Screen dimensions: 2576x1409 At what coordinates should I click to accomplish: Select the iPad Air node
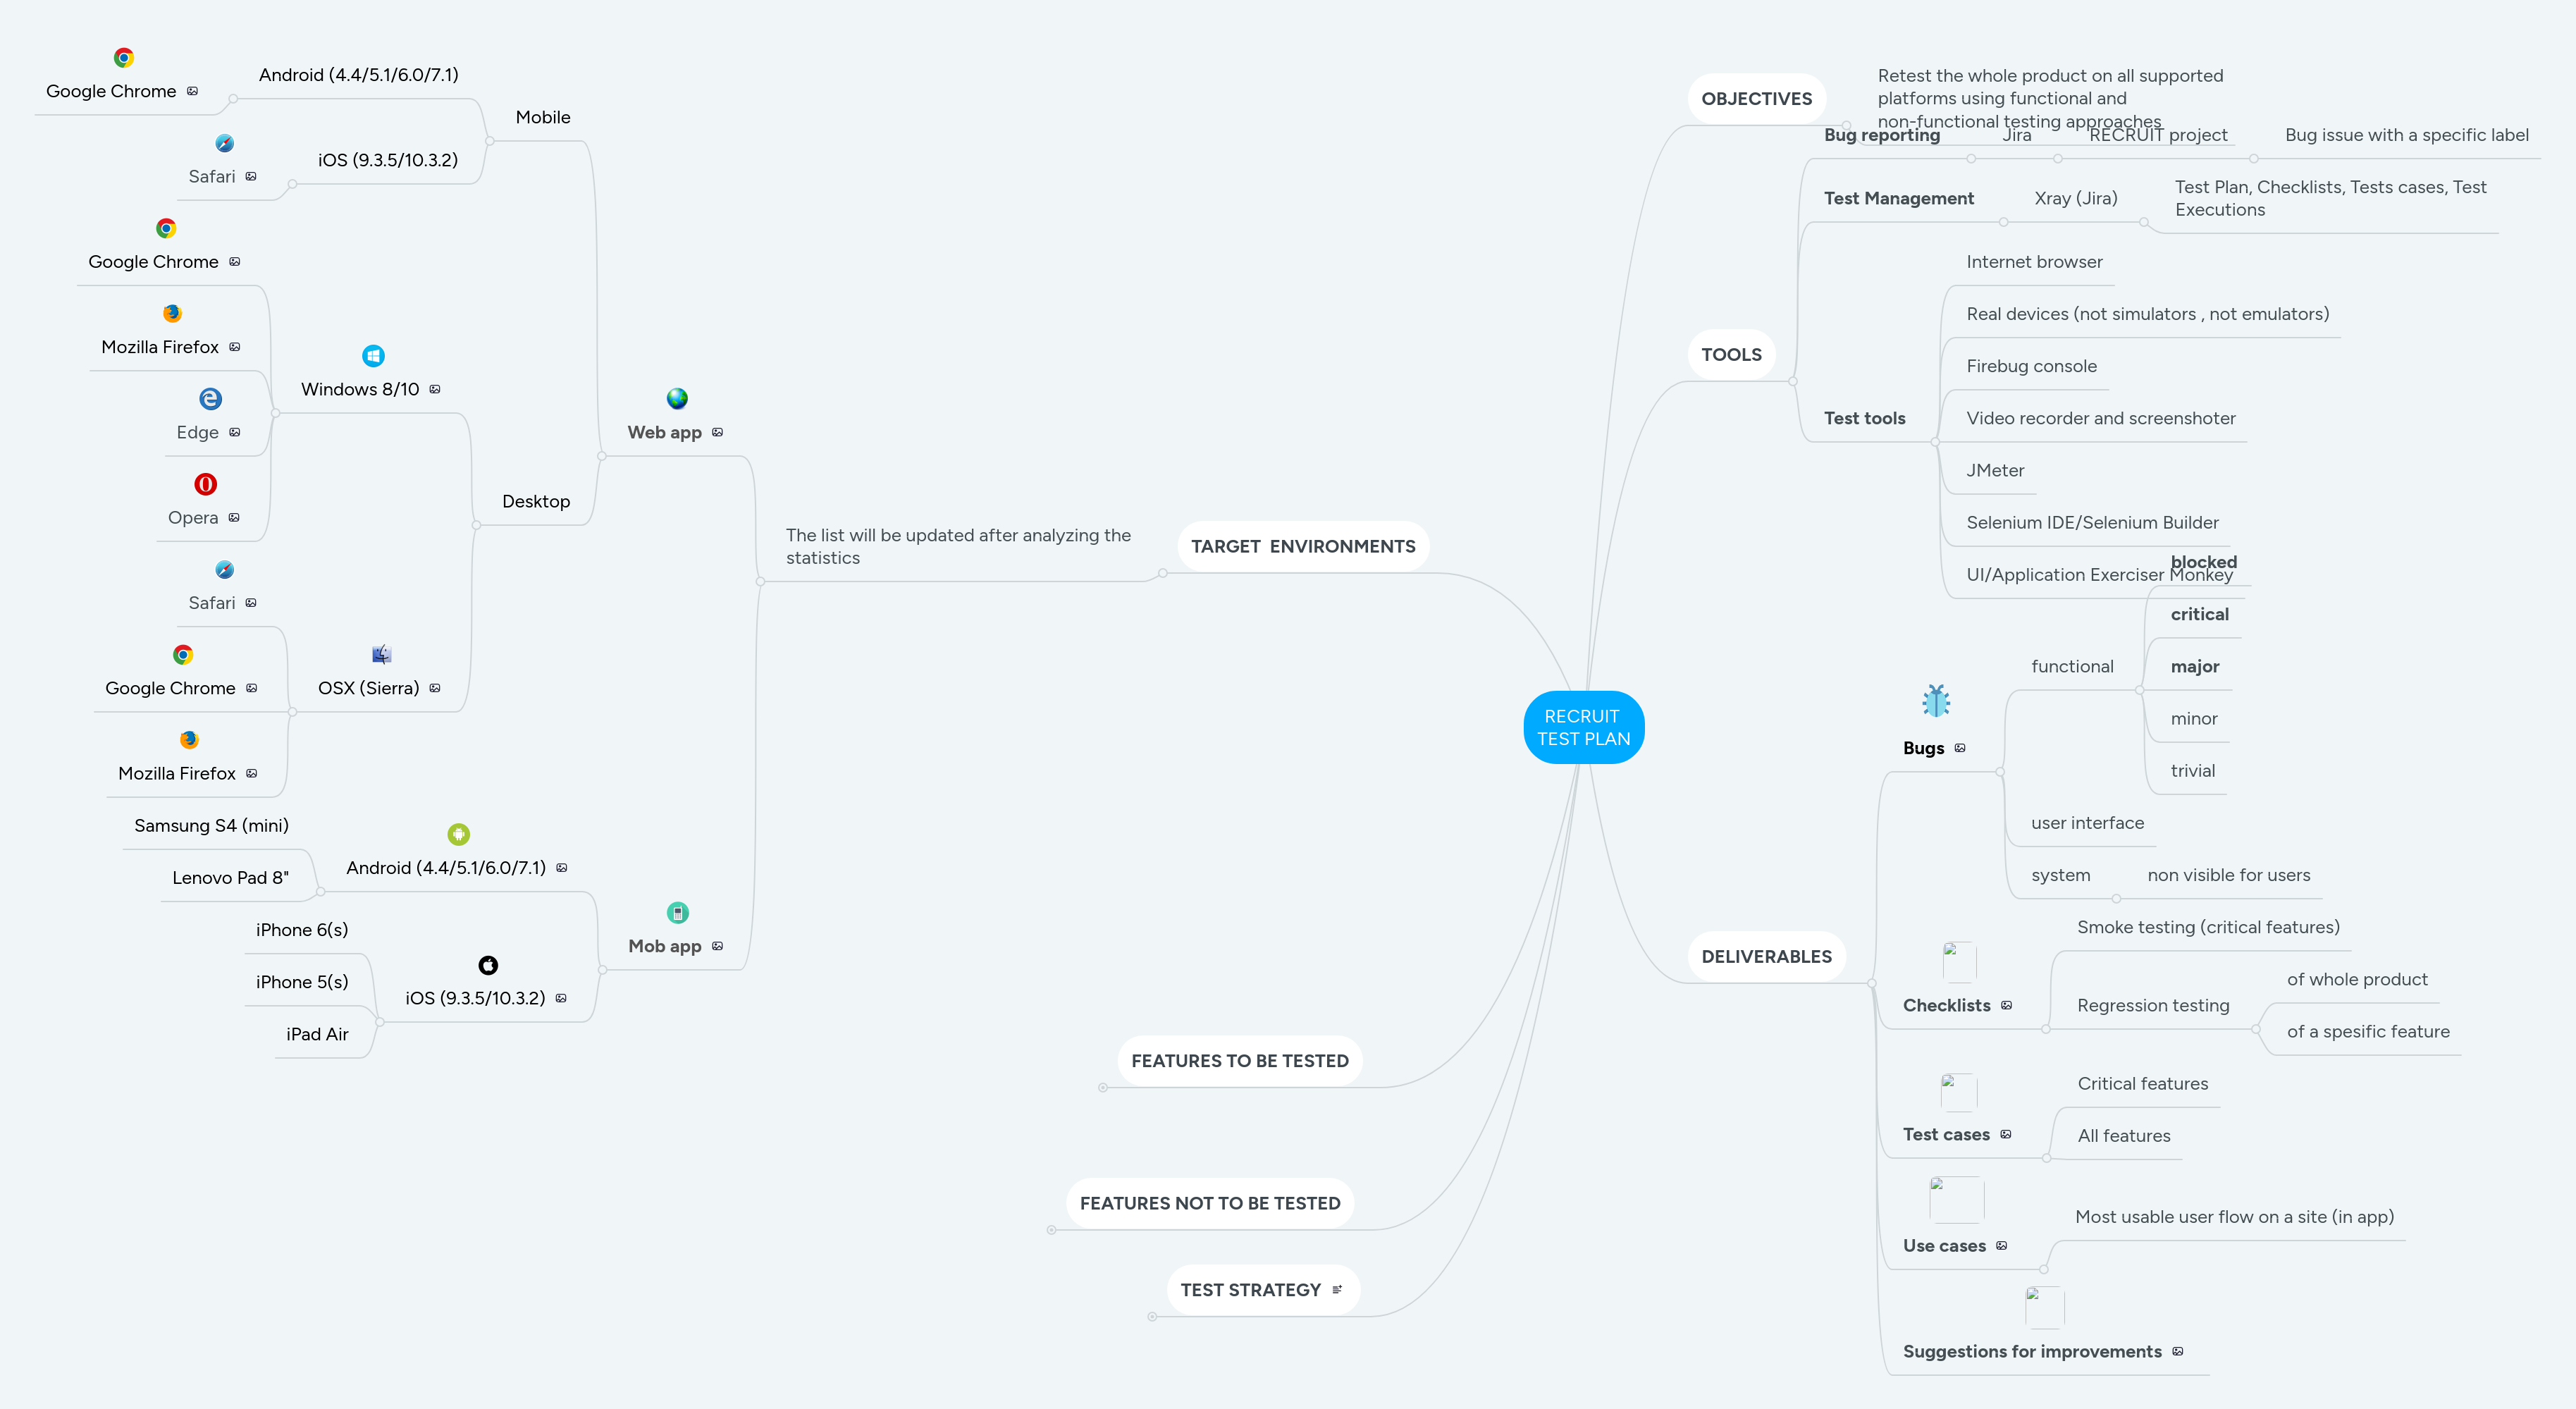tap(317, 1035)
